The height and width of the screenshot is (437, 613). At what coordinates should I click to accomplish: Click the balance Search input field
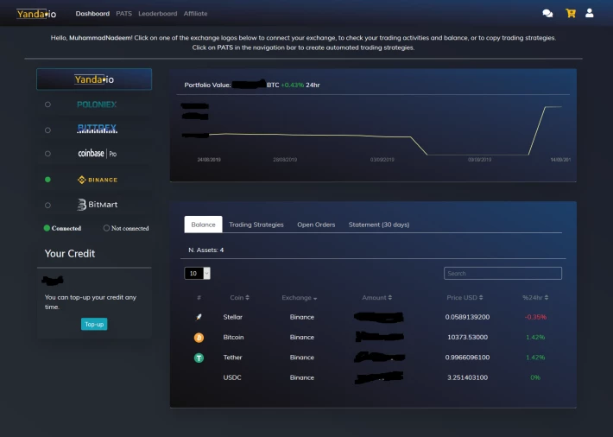[502, 273]
